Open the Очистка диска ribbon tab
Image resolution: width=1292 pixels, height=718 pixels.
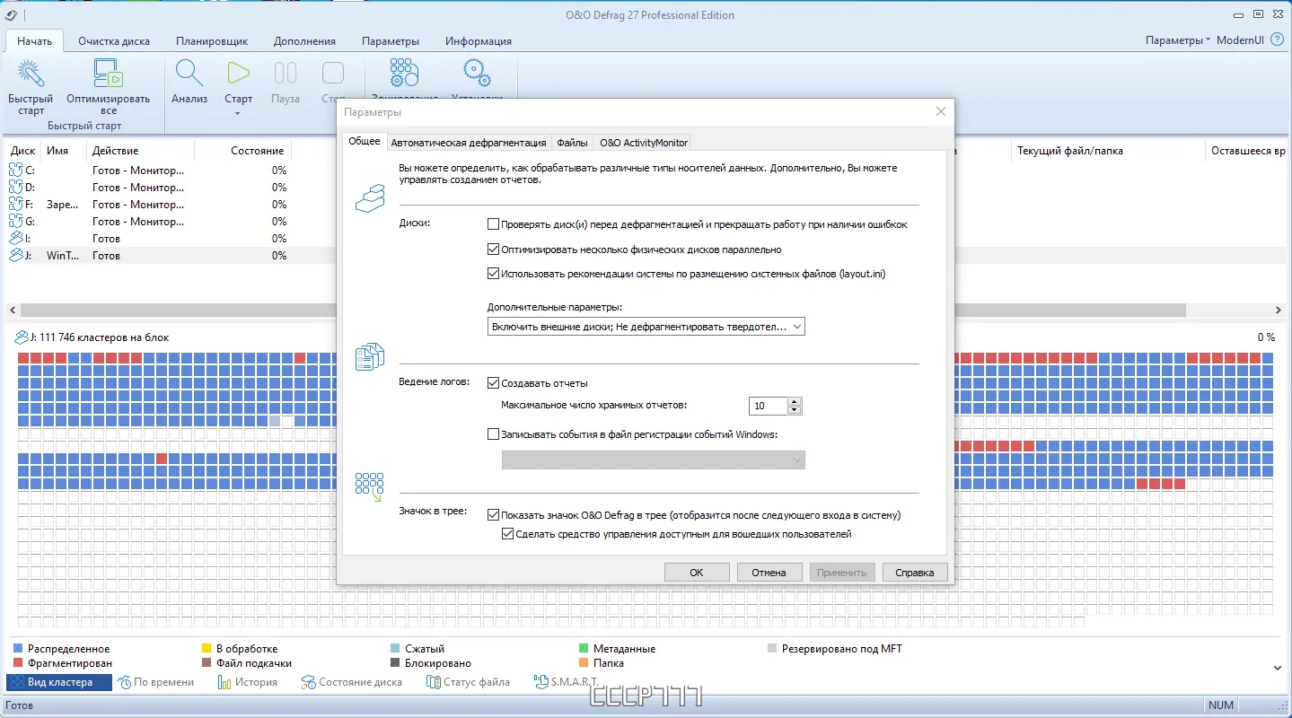[x=114, y=41]
